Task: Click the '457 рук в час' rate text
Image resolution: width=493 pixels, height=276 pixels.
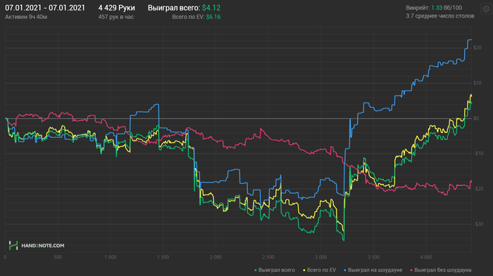Action: 116,17
